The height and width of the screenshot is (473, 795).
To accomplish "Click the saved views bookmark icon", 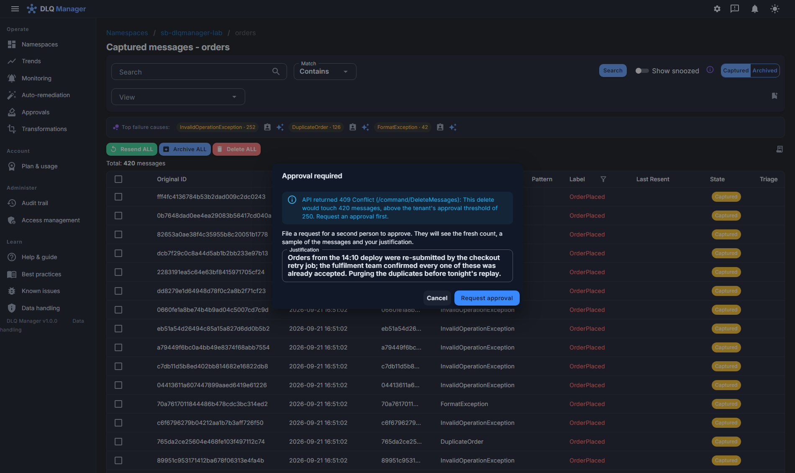I will 774,96.
